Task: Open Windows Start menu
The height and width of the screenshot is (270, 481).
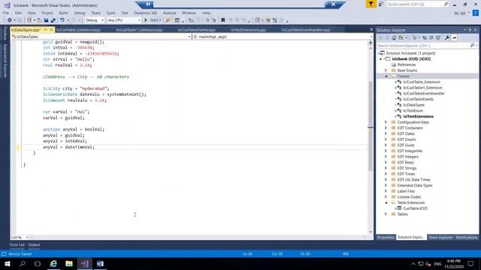Action: [x=8, y=264]
